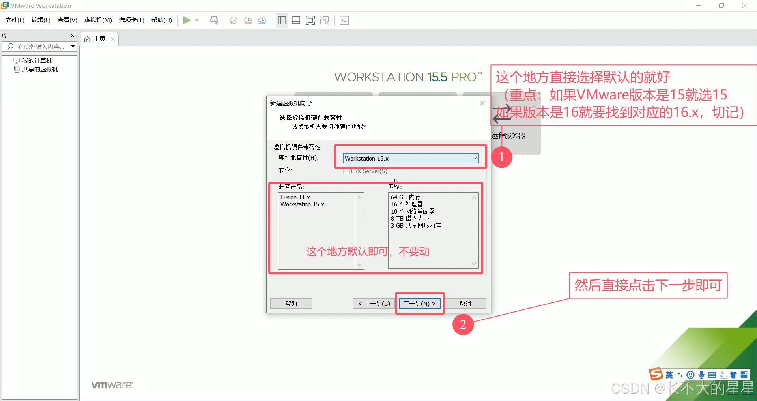Toggle the Sogou punctuation mode icon
Screen dimensions: 757x401
pos(680,375)
